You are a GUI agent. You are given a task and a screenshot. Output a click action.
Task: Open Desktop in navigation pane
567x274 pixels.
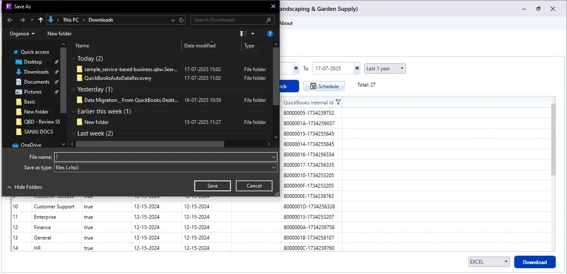pos(33,62)
